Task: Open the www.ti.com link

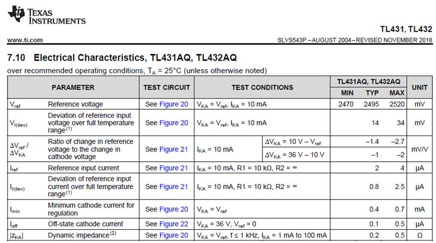Action: click(25, 40)
